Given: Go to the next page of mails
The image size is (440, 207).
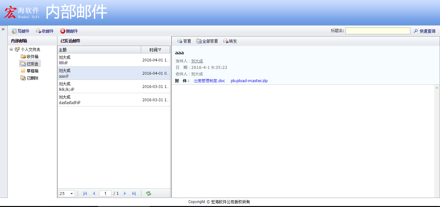Looking at the screenshot, I should 125,193.
